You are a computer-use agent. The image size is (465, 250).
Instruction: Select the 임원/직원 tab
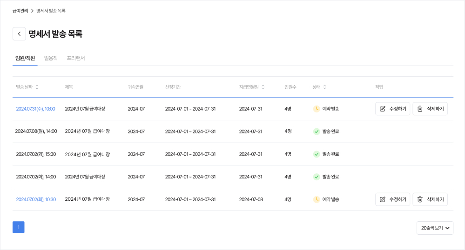[x=25, y=58]
